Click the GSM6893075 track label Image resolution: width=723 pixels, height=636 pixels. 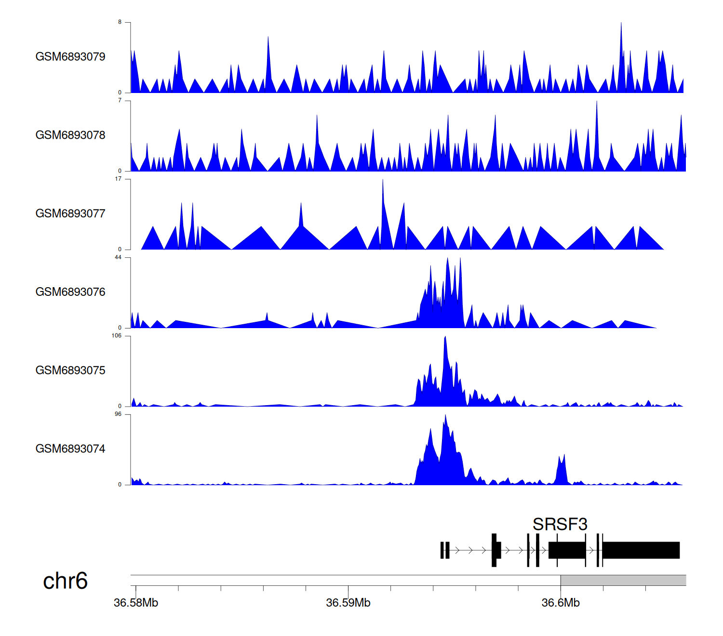(70, 371)
